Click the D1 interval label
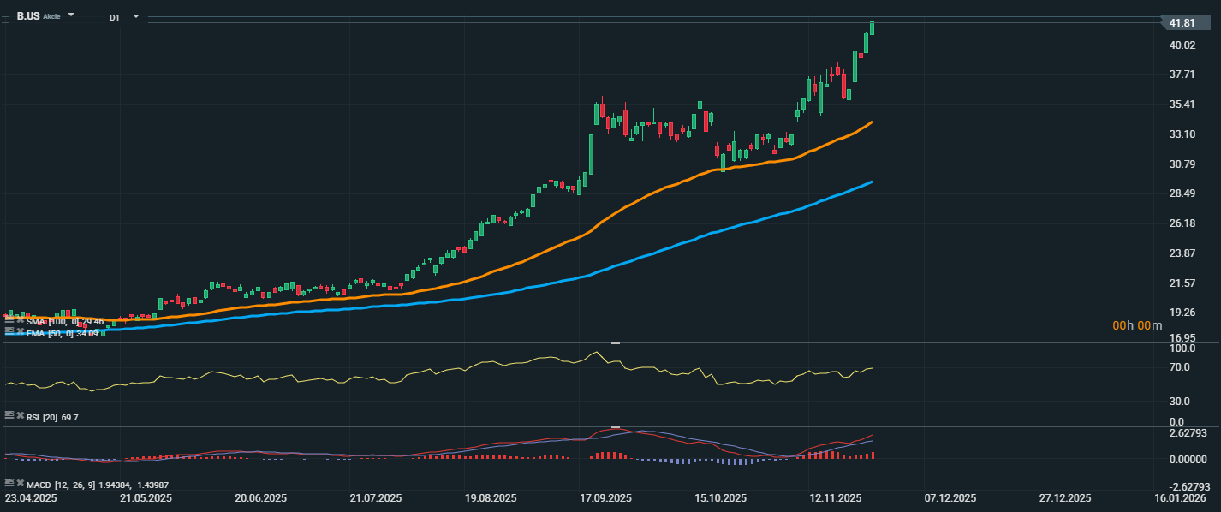This screenshot has height=512, width=1221. tap(115, 17)
